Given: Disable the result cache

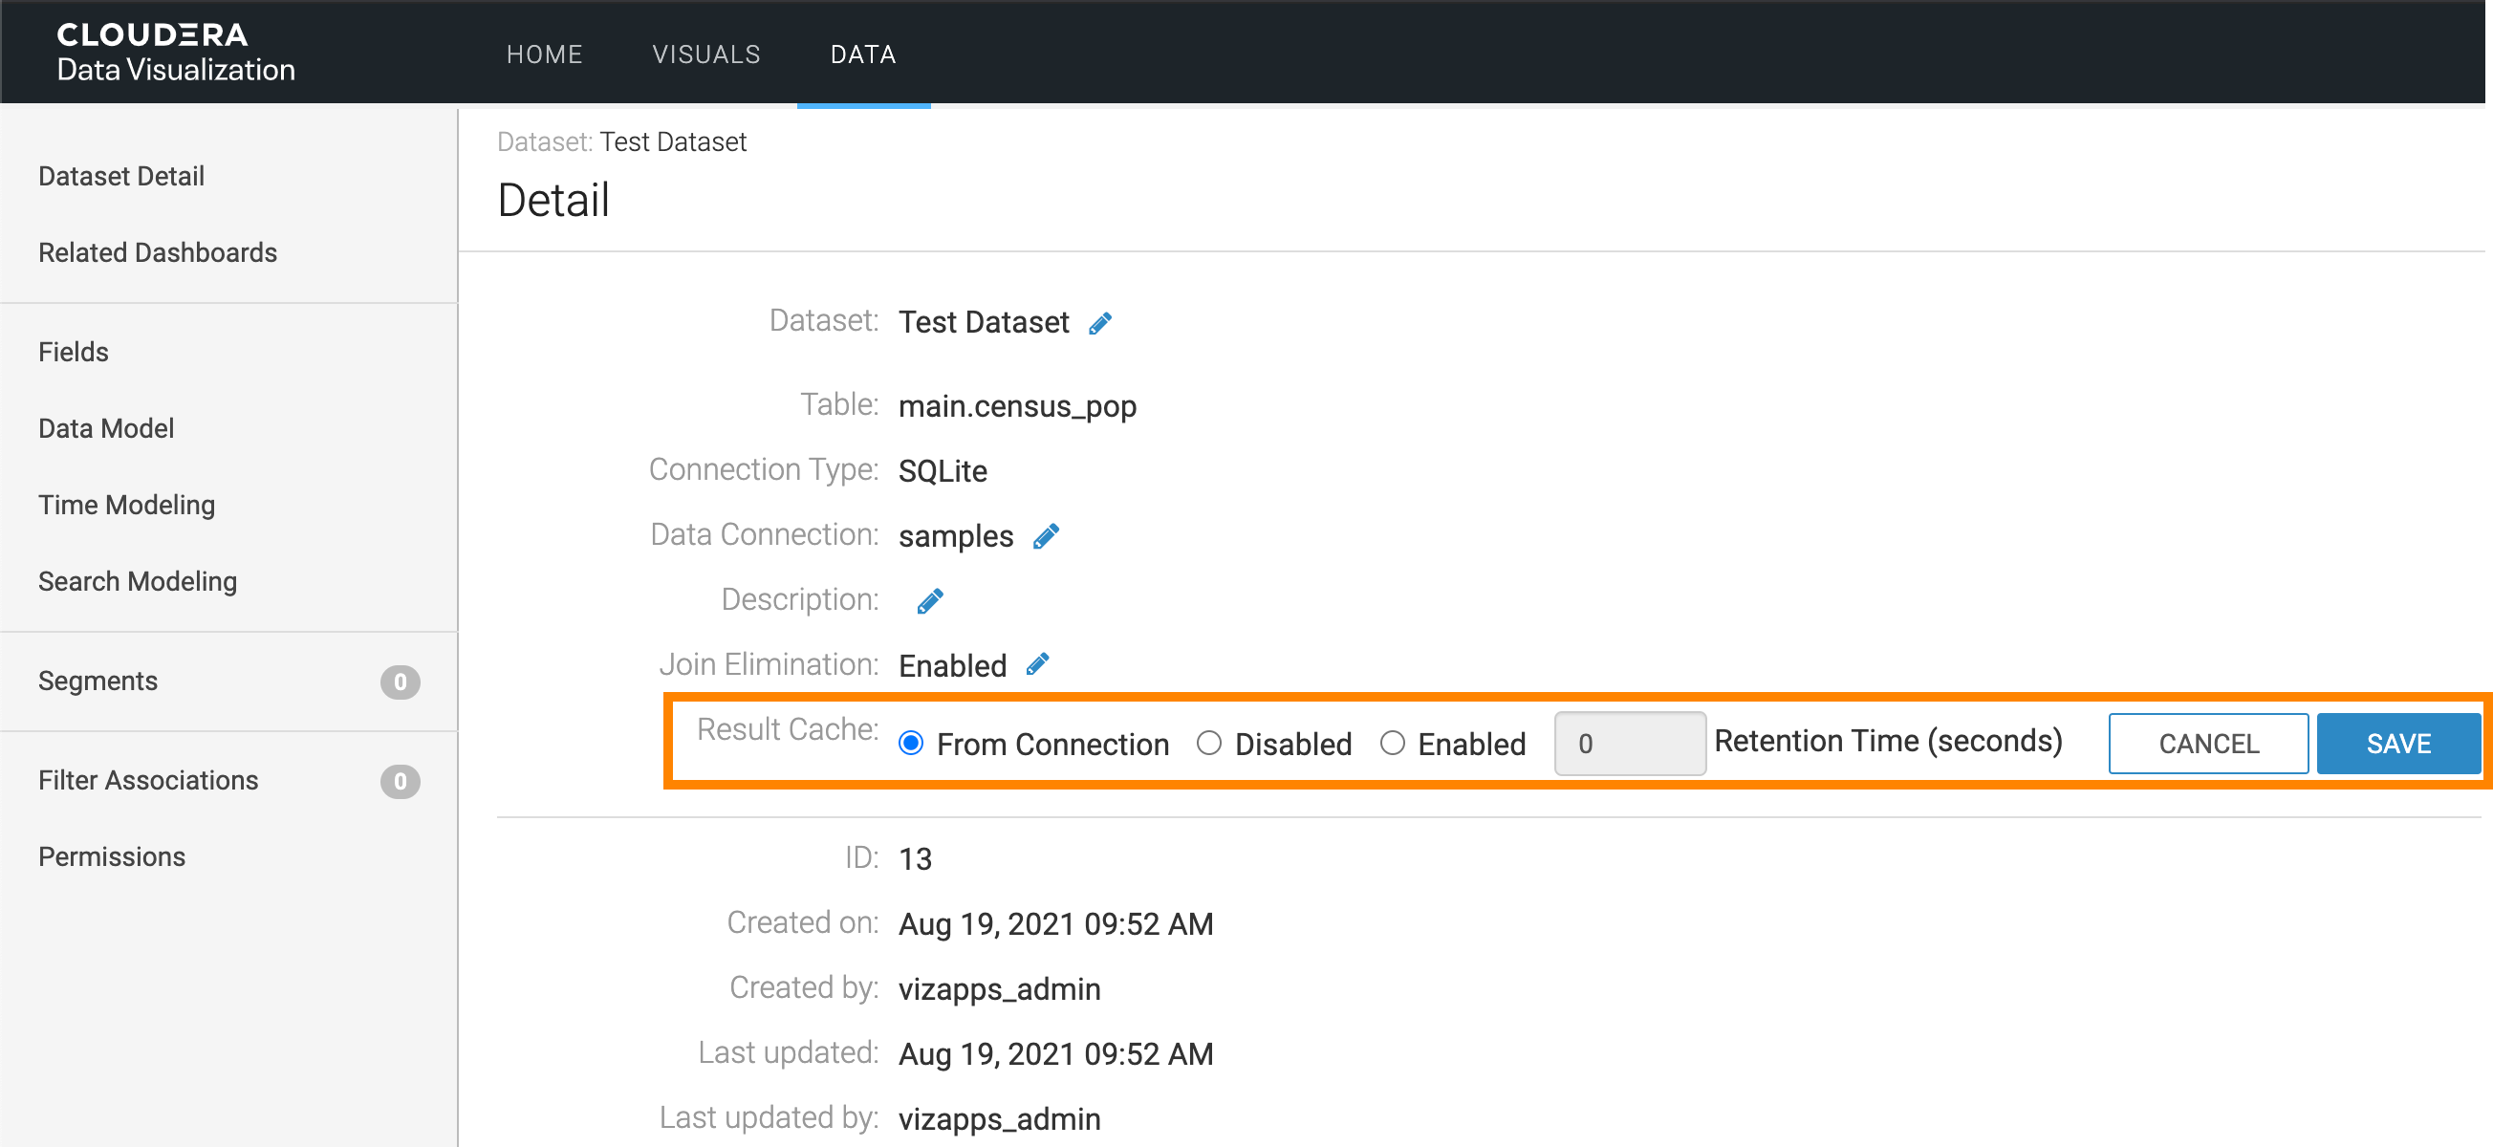Looking at the screenshot, I should coord(1210,744).
